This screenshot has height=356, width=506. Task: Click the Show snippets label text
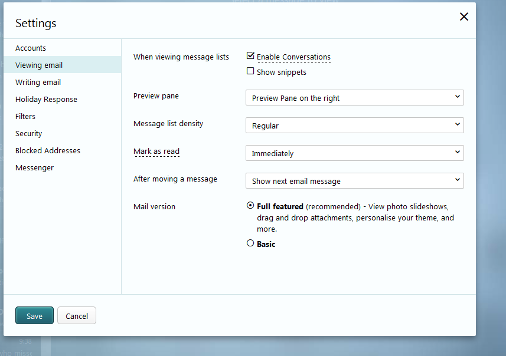point(282,72)
